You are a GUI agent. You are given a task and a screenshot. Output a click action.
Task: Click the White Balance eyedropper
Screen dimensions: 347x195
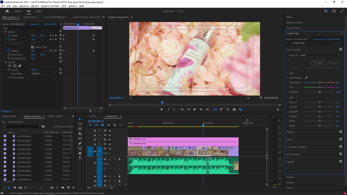[306, 78]
